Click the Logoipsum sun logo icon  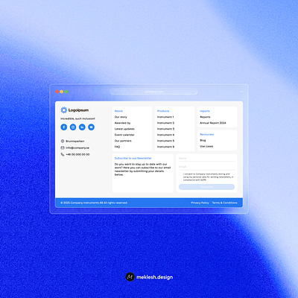coord(64,110)
